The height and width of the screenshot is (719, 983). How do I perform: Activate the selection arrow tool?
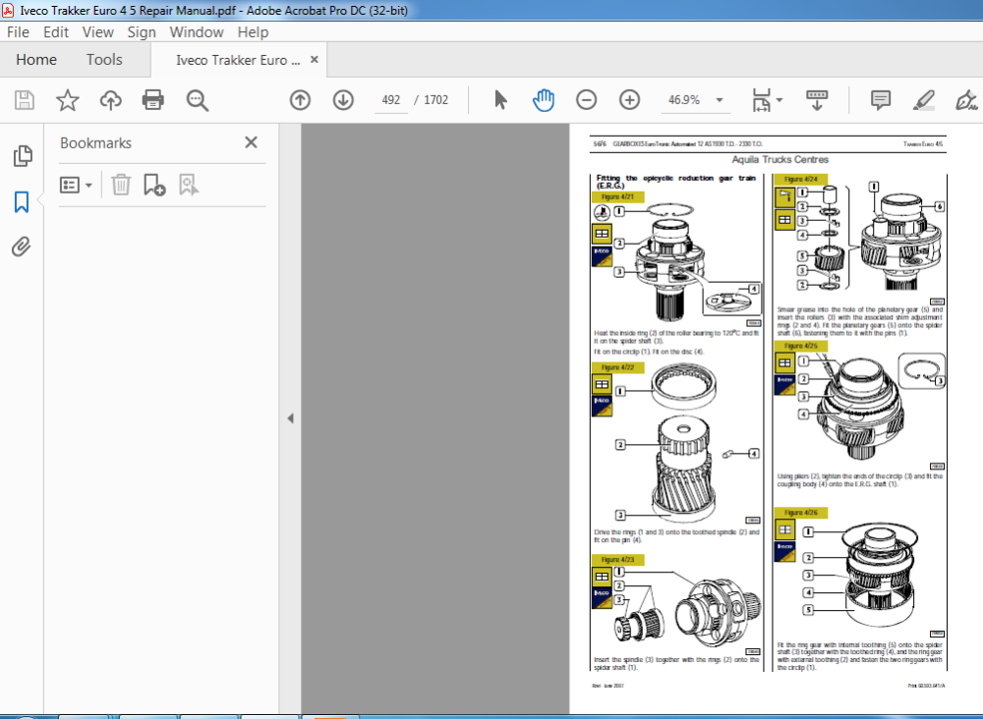coord(500,100)
